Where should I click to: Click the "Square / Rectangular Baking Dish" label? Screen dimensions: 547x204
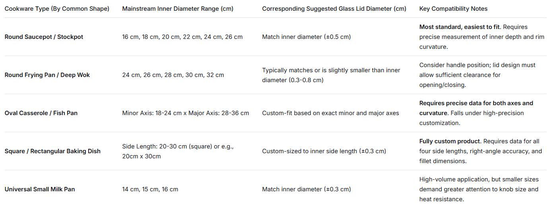[52, 151]
